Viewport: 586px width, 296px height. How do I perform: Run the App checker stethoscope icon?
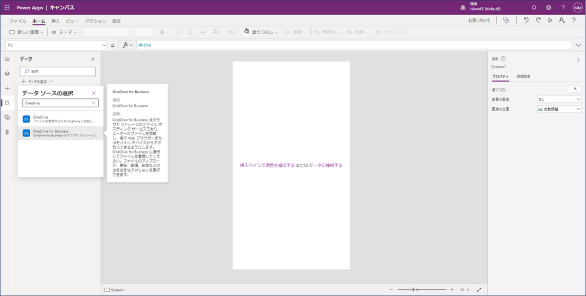click(x=507, y=20)
